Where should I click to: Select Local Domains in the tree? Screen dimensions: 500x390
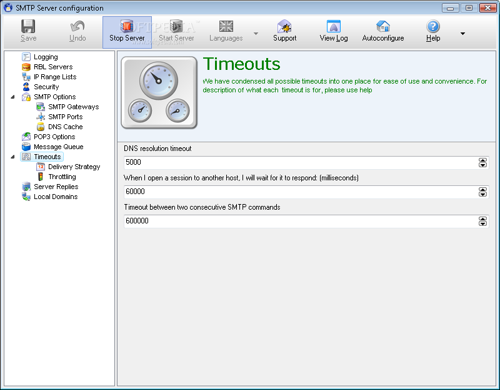[x=56, y=197]
